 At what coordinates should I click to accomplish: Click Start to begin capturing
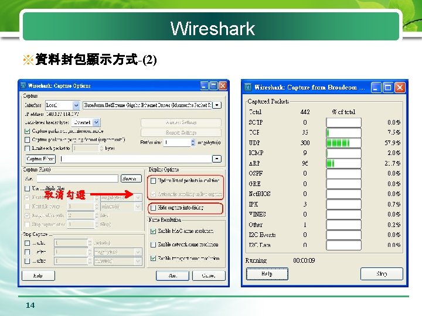click(x=172, y=276)
